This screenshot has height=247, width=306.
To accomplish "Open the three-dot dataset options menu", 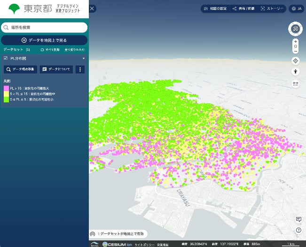I will pos(80,69).
